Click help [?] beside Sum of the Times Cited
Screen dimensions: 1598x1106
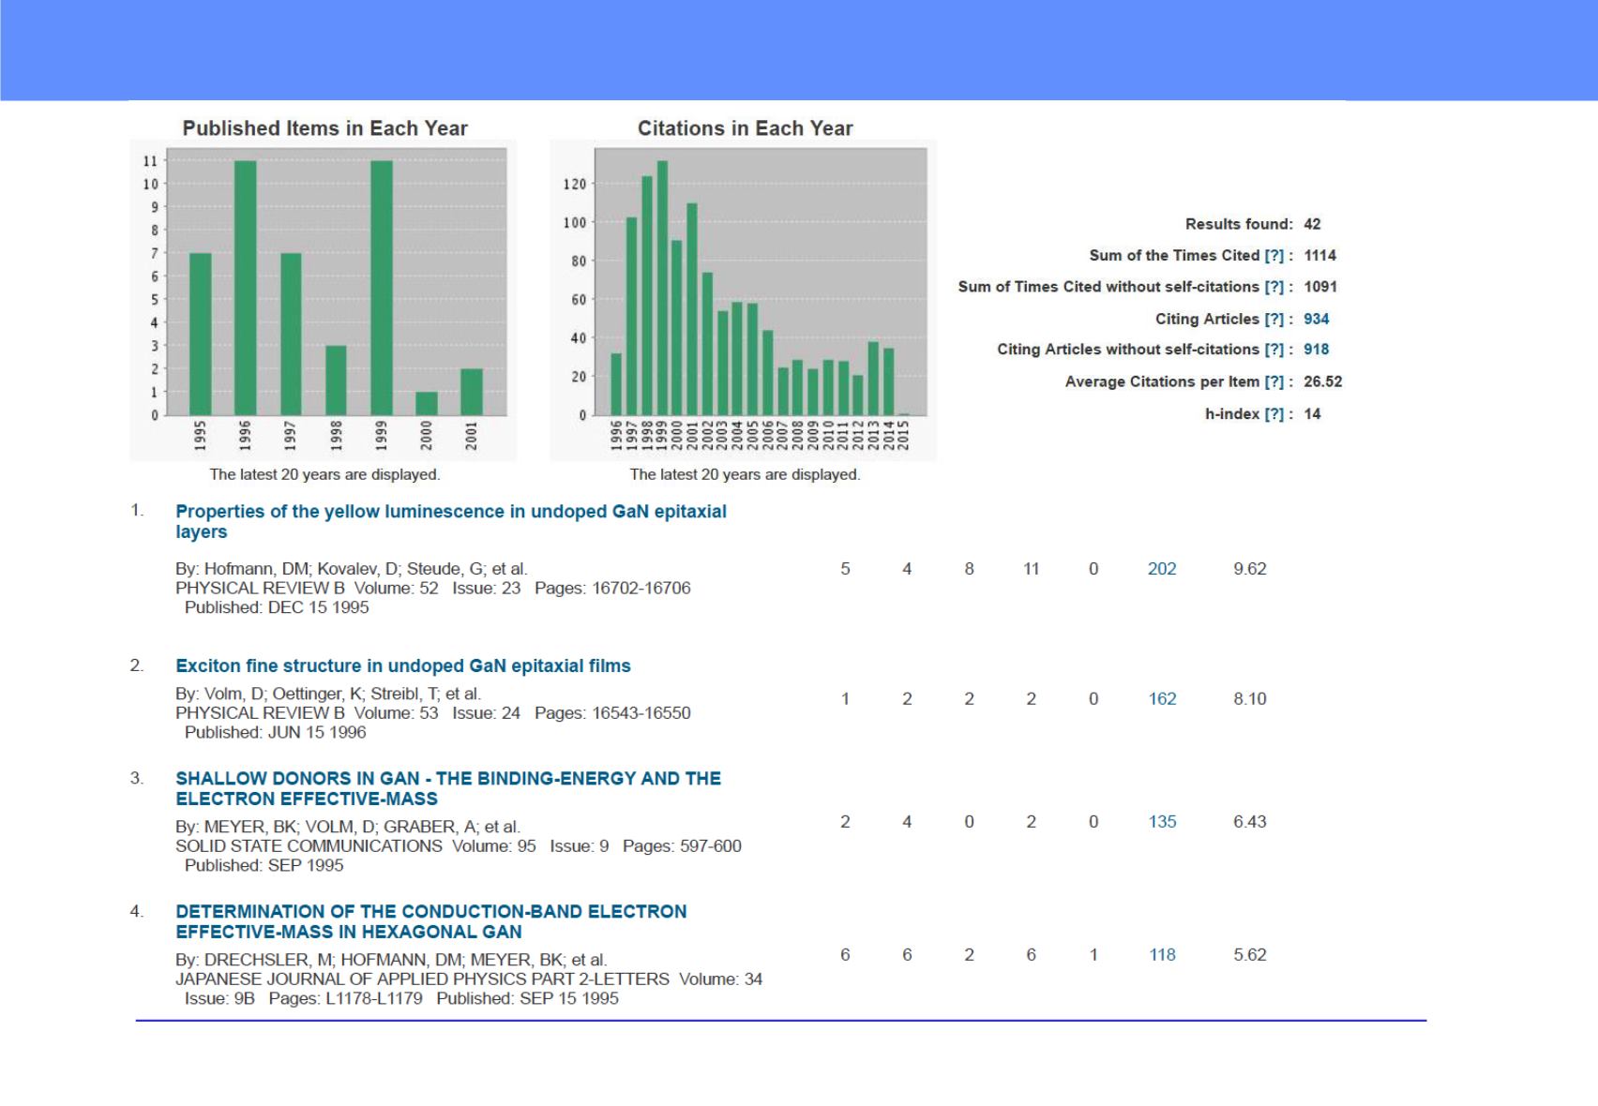pyautogui.click(x=1274, y=256)
